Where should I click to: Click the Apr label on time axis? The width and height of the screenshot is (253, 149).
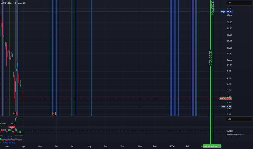click(x=23, y=147)
